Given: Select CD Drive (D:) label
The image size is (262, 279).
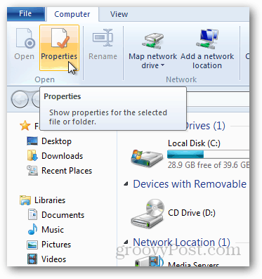Looking at the screenshot, I should click(192, 213).
